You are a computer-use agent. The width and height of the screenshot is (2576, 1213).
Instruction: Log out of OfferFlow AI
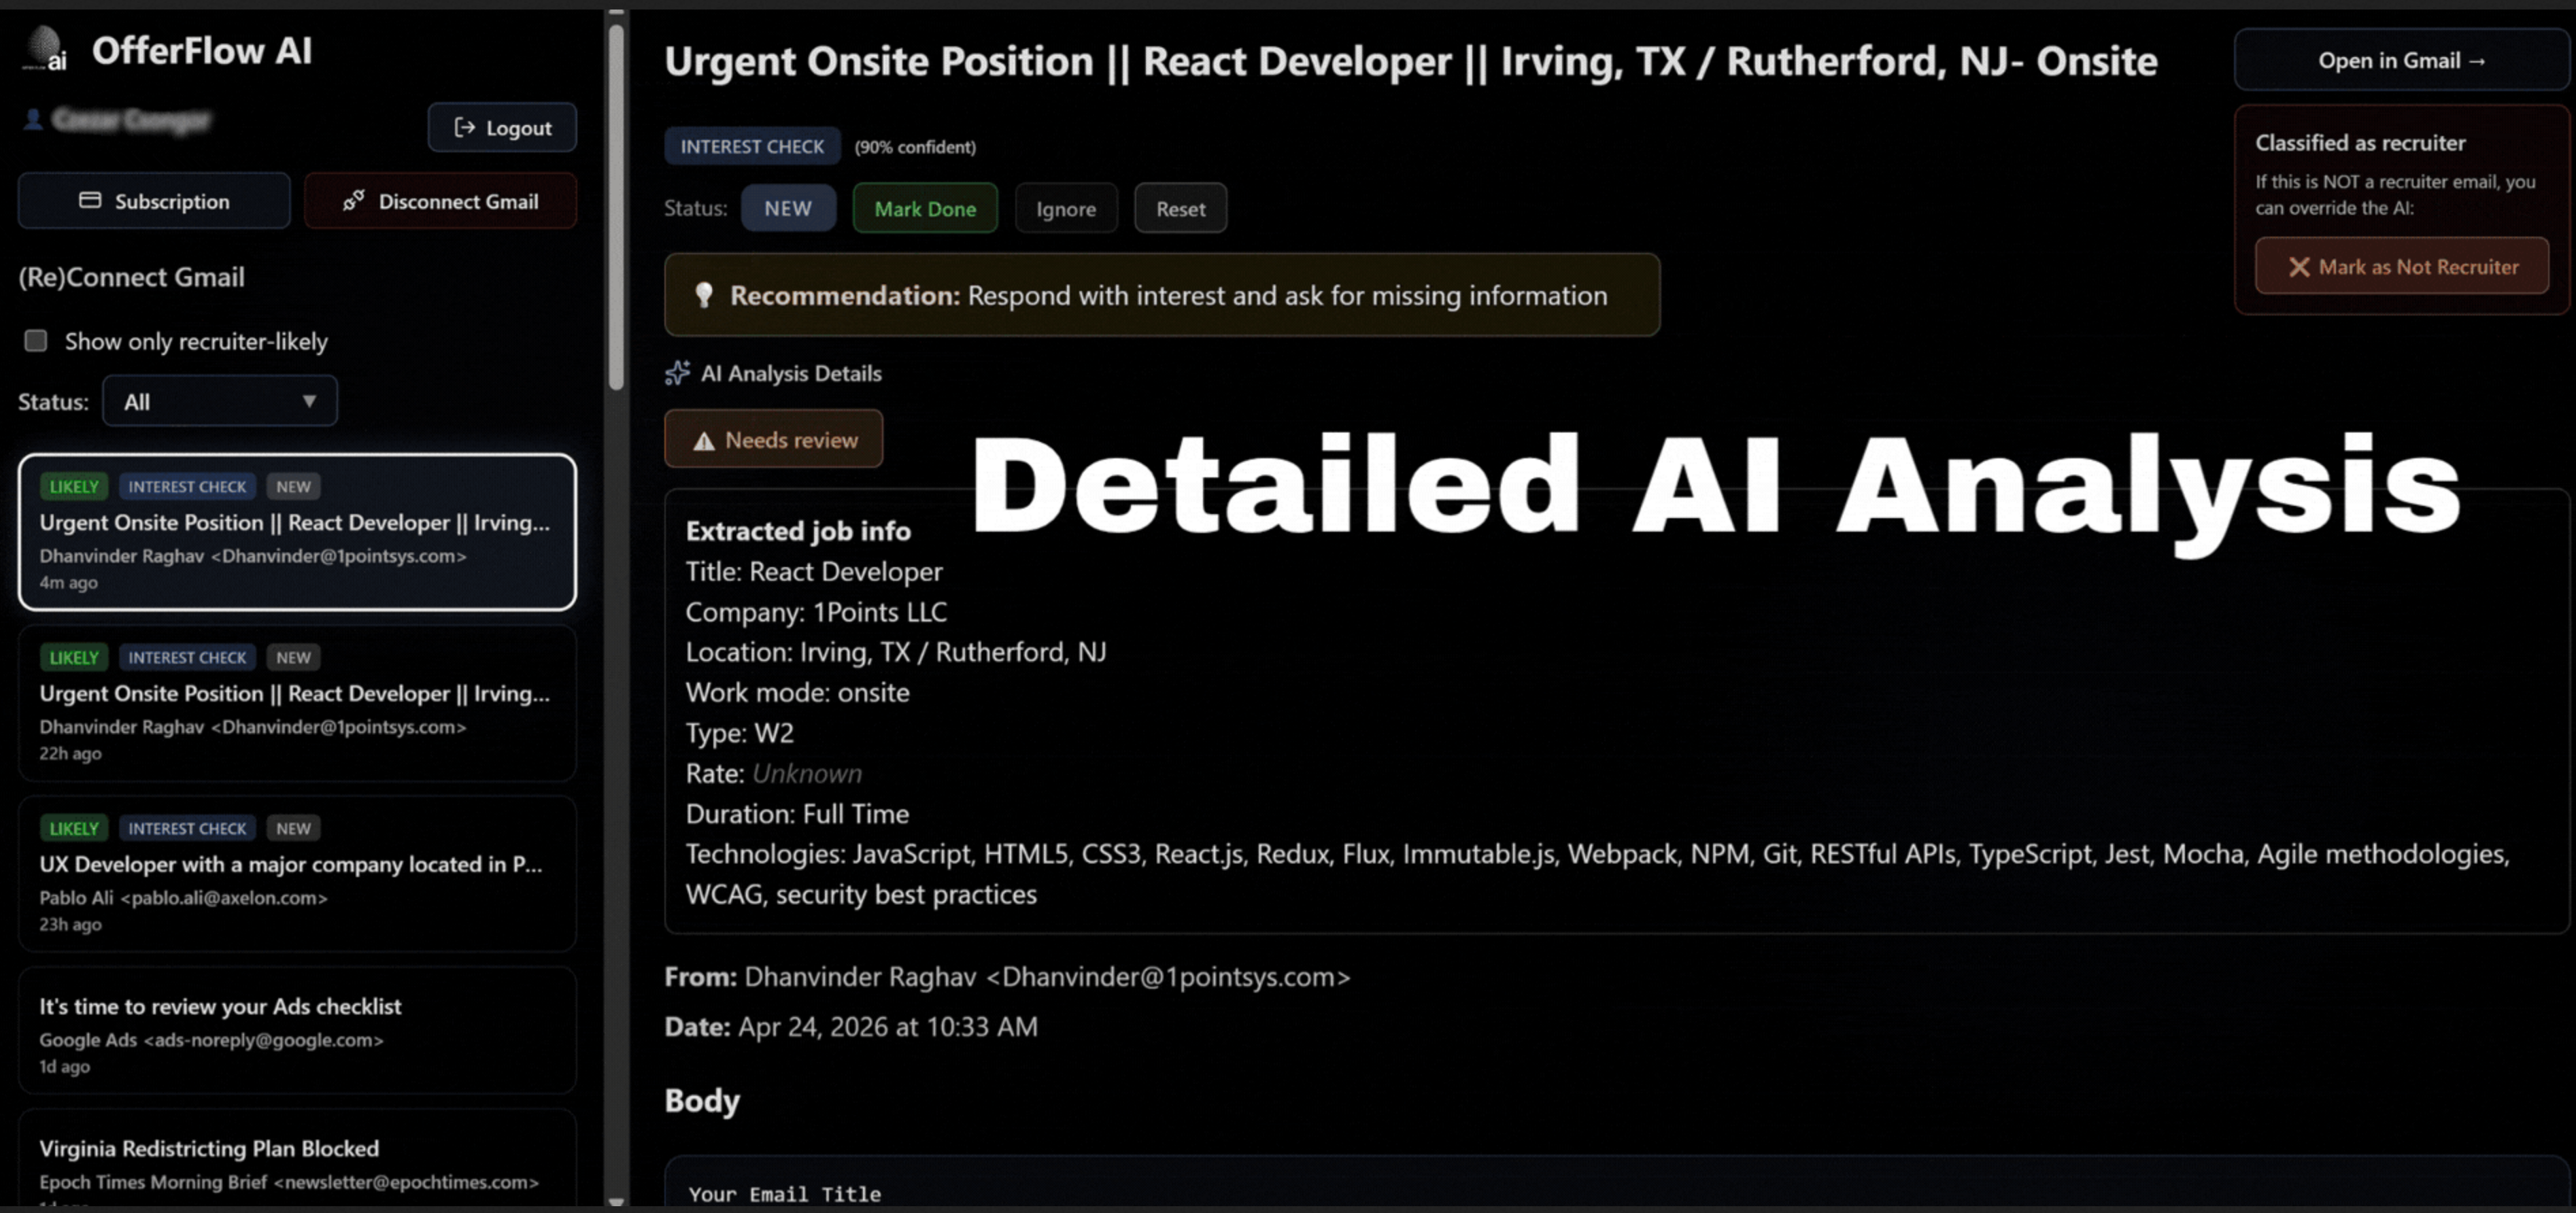(x=502, y=128)
